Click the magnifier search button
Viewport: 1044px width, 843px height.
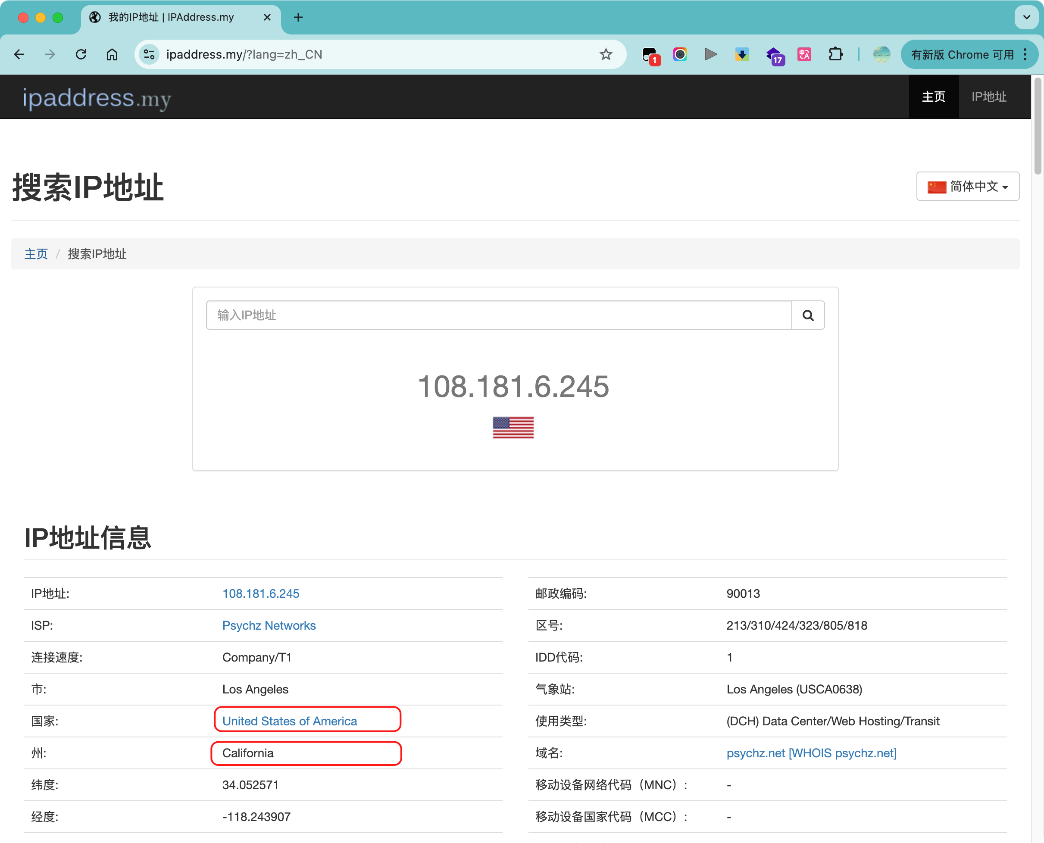[x=807, y=315]
